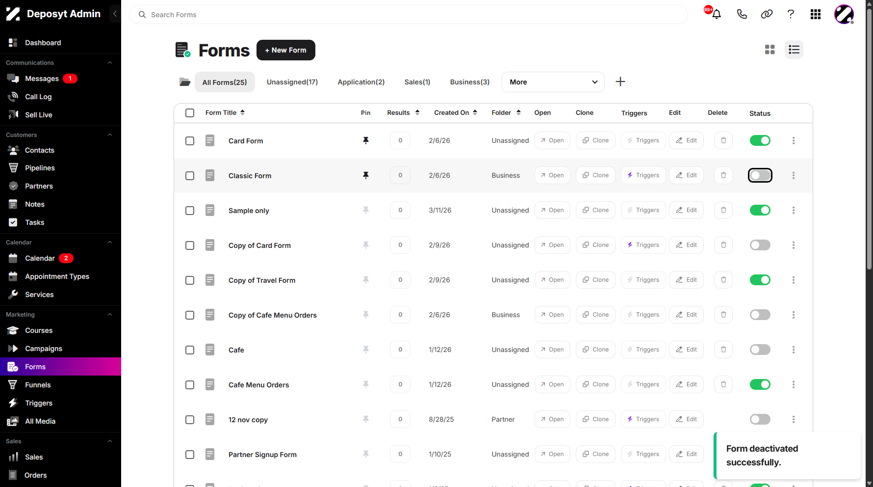Open the notifications bell
The image size is (873, 487).
[x=717, y=14]
